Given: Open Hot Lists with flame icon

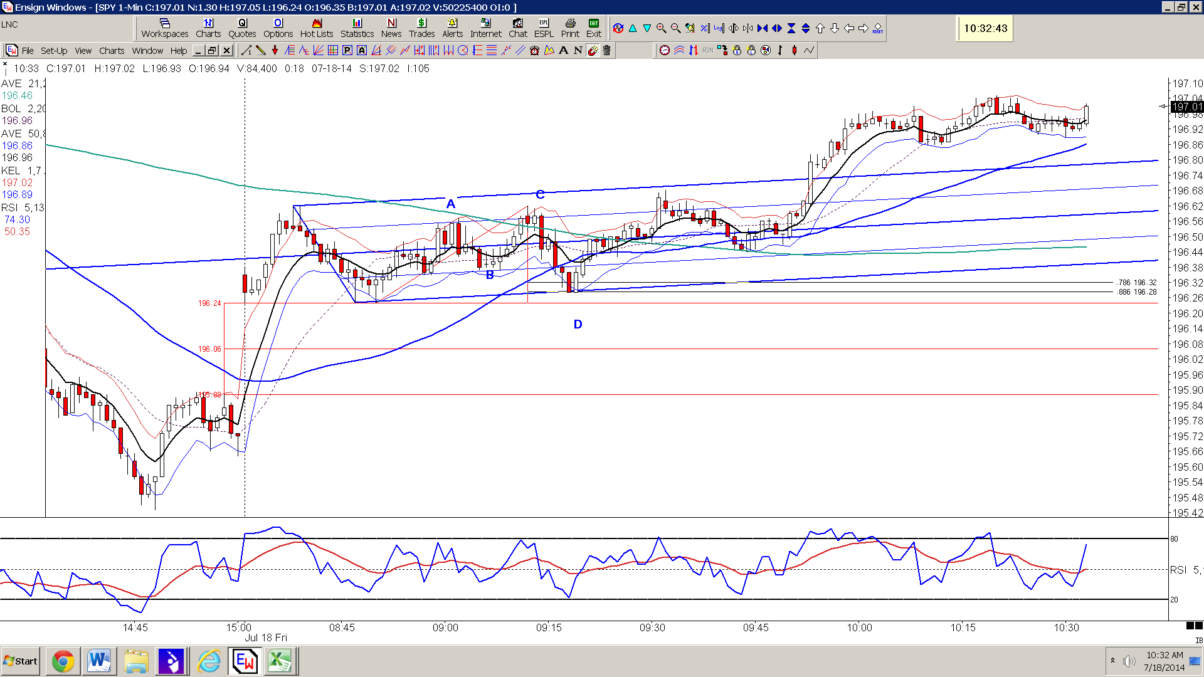Looking at the screenshot, I should click(317, 28).
